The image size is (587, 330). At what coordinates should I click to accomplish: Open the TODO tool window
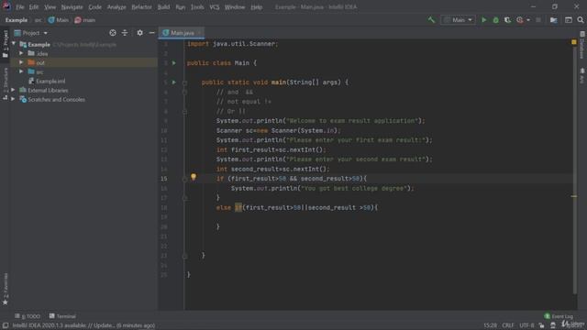(28, 316)
